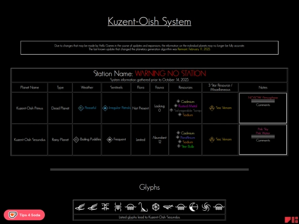Viewport: 299px width, 224px height.
Task: Click the Glyphs section heading
Action: 149,187
